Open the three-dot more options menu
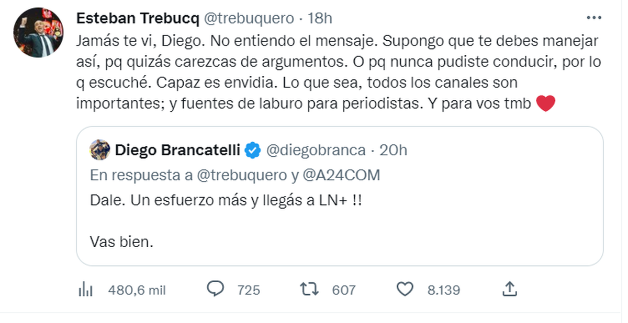Image resolution: width=628 pixels, height=323 pixels. click(594, 18)
